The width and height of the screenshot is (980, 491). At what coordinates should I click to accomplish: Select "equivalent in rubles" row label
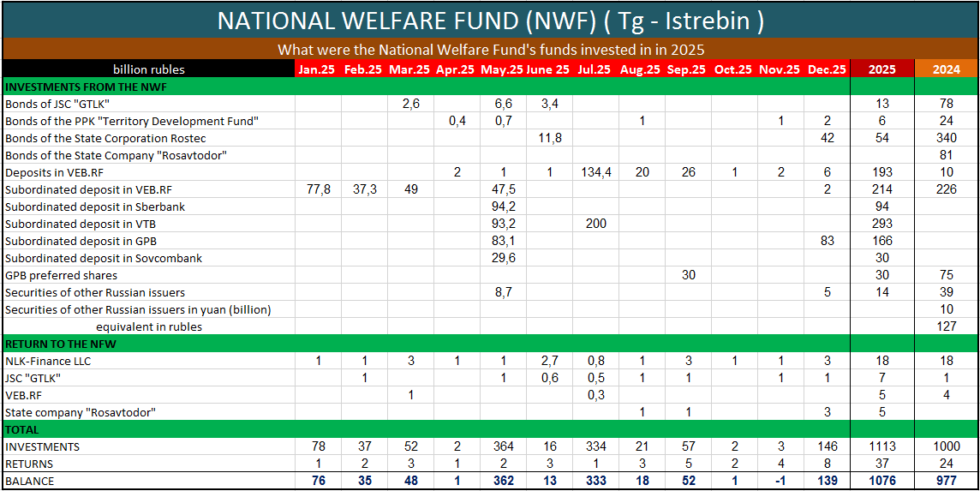pyautogui.click(x=149, y=326)
